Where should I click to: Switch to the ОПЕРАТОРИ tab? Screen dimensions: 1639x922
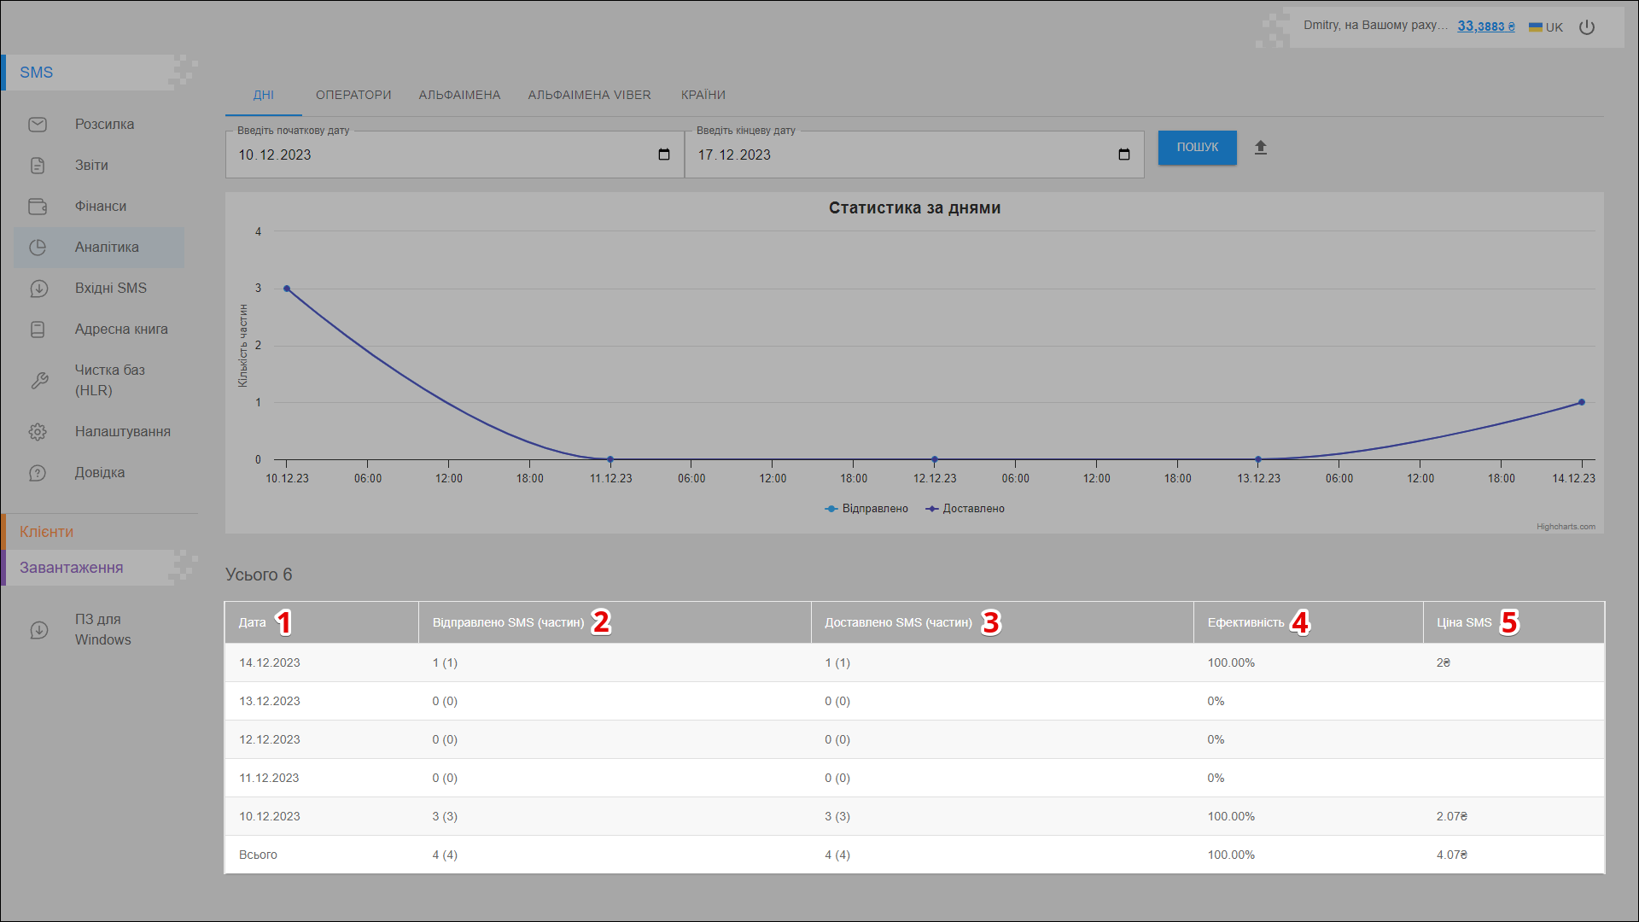tap(353, 95)
